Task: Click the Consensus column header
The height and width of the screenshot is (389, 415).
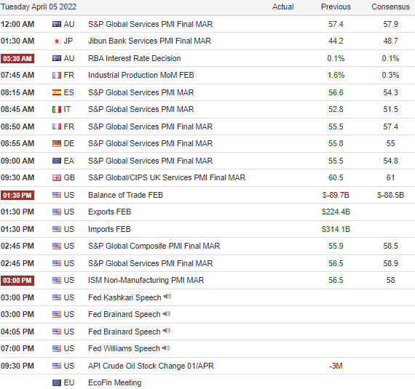Action: tap(391, 7)
